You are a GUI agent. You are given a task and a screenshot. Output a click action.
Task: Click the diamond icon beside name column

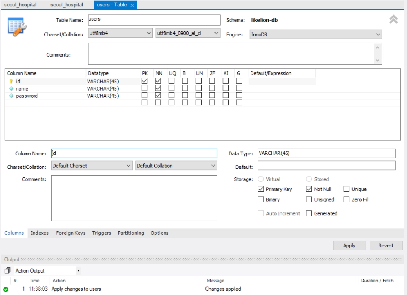tap(11, 89)
